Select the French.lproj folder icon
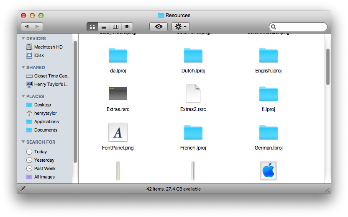Viewport: 348px width, 217px height. pyautogui.click(x=193, y=132)
